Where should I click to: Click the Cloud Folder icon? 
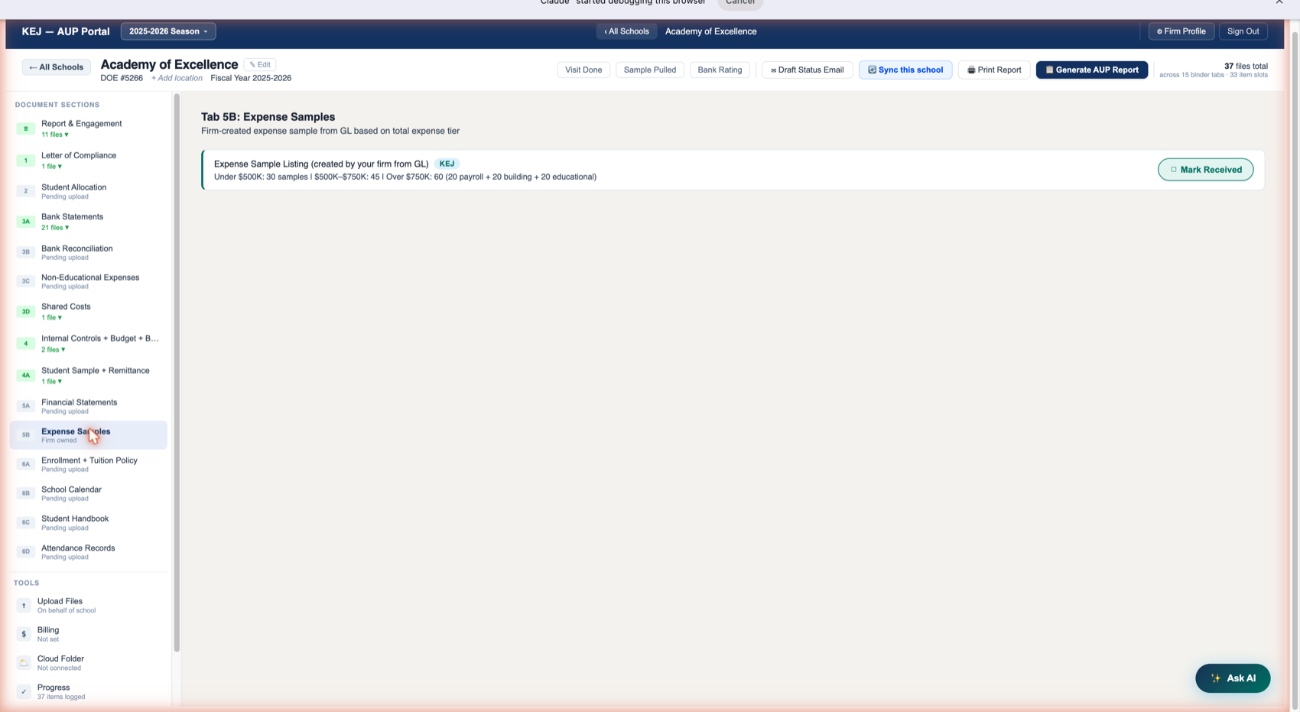coord(24,662)
